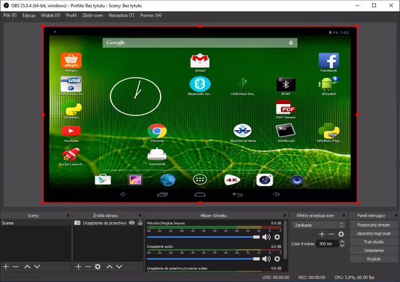Click the Facebook icon in preview
Image resolution: width=400 pixels, height=282 pixels.
pyautogui.click(x=329, y=61)
